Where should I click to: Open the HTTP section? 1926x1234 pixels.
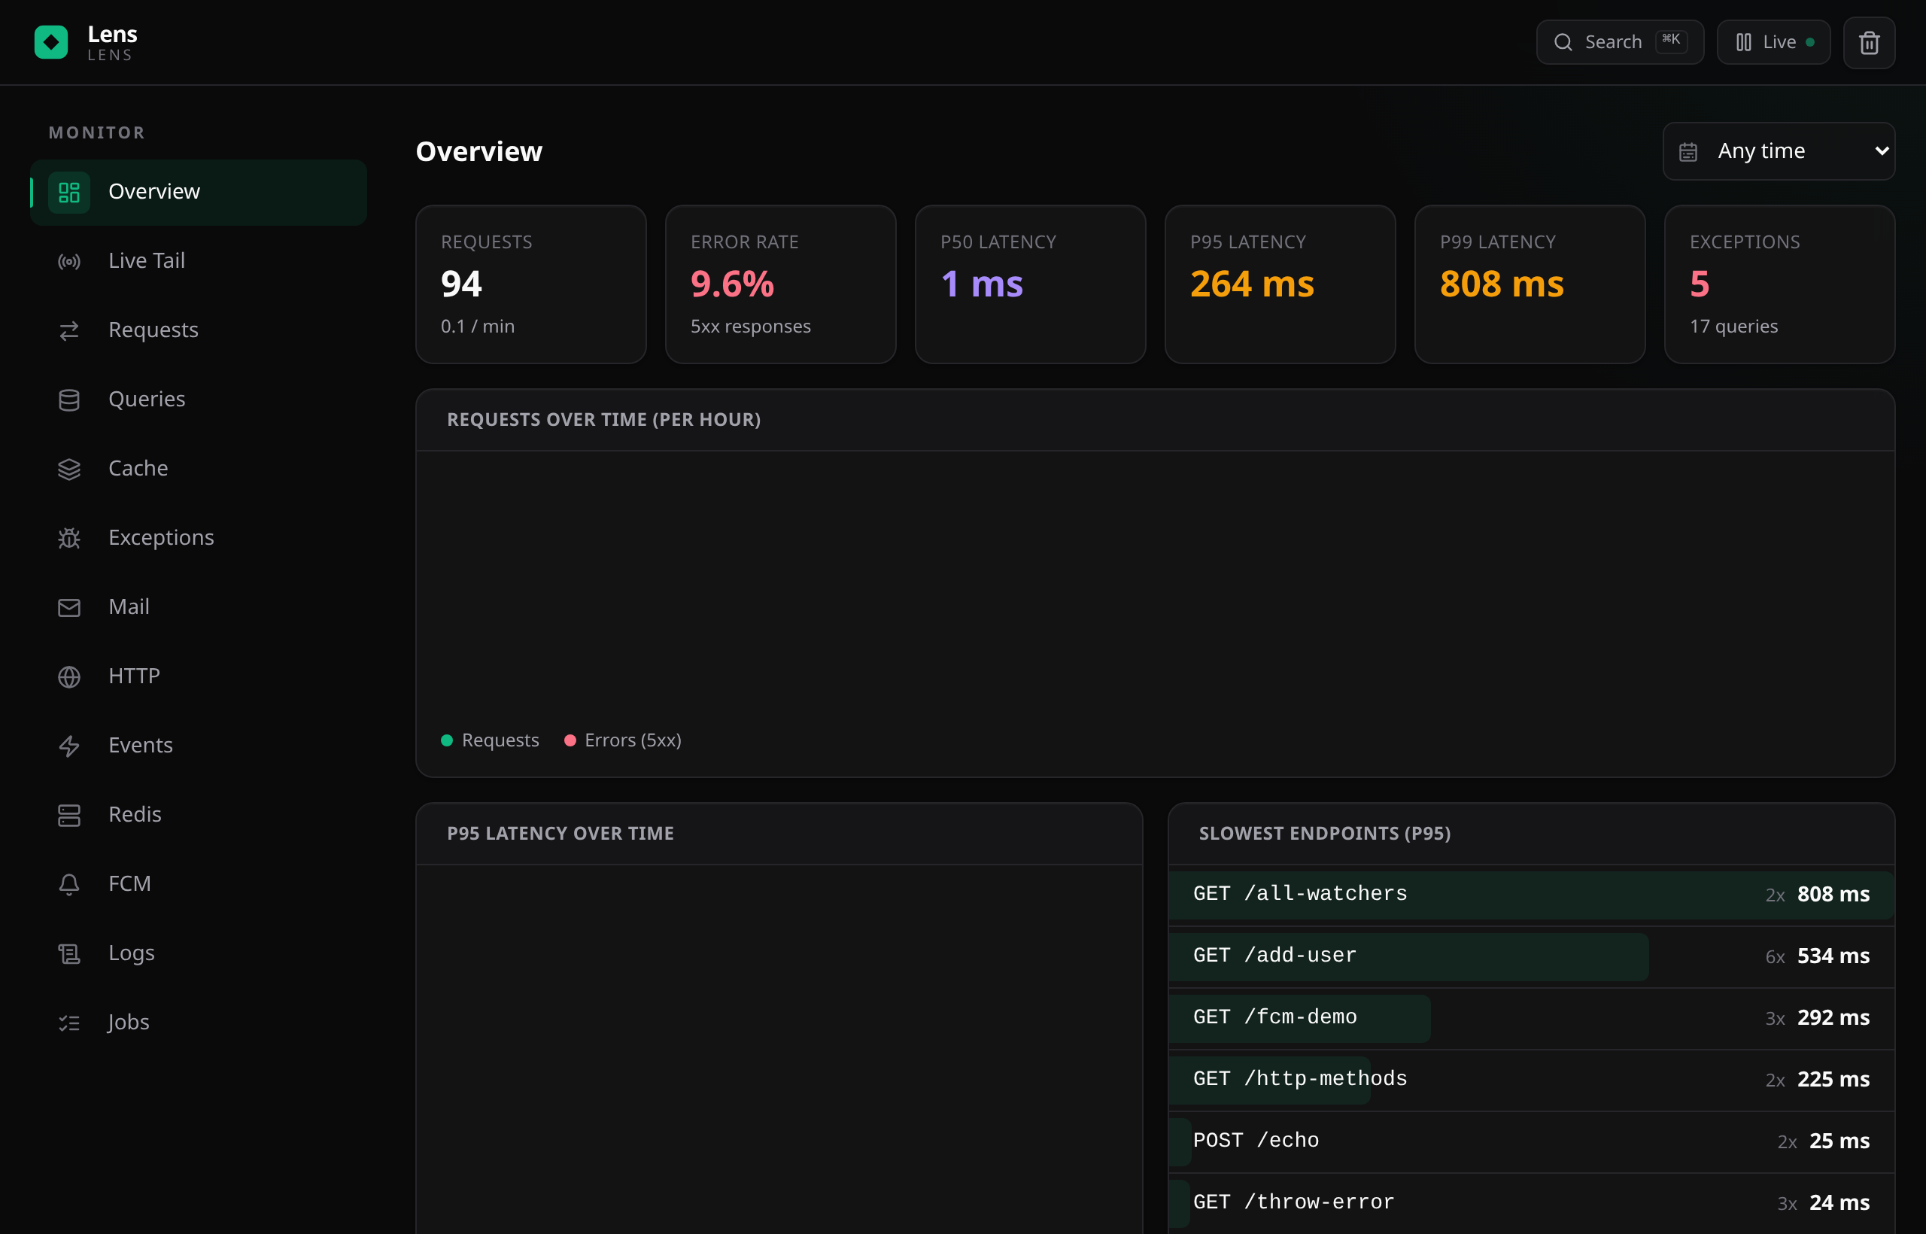coord(199,676)
